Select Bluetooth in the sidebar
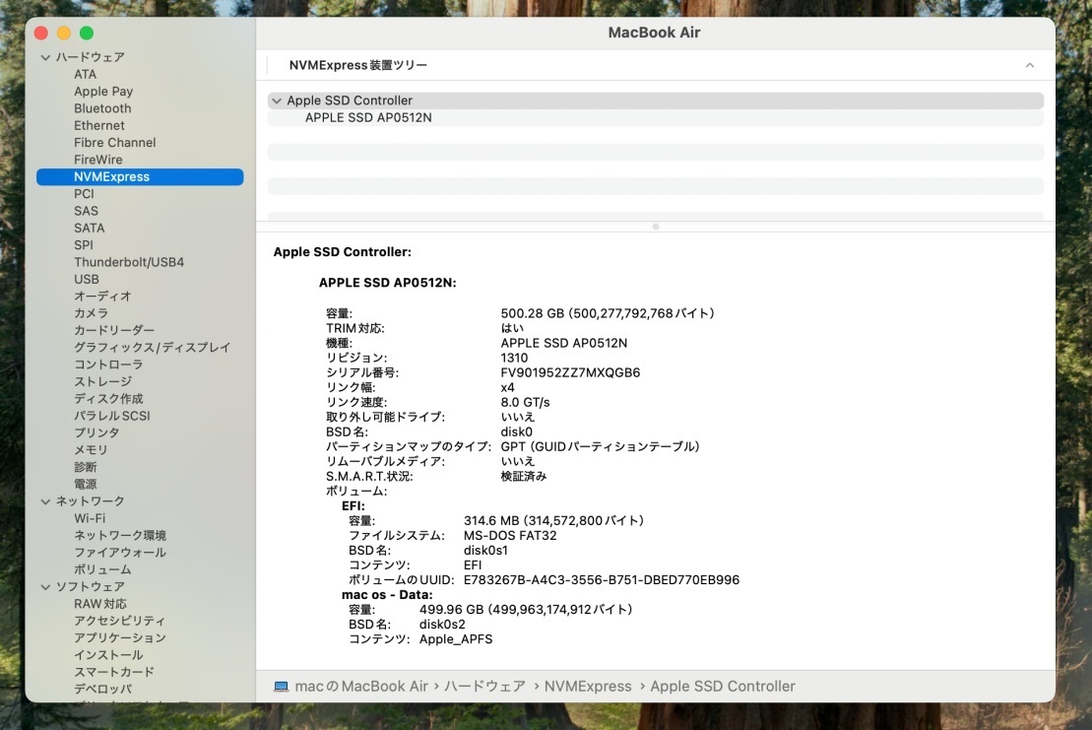The width and height of the screenshot is (1092, 730). click(102, 108)
